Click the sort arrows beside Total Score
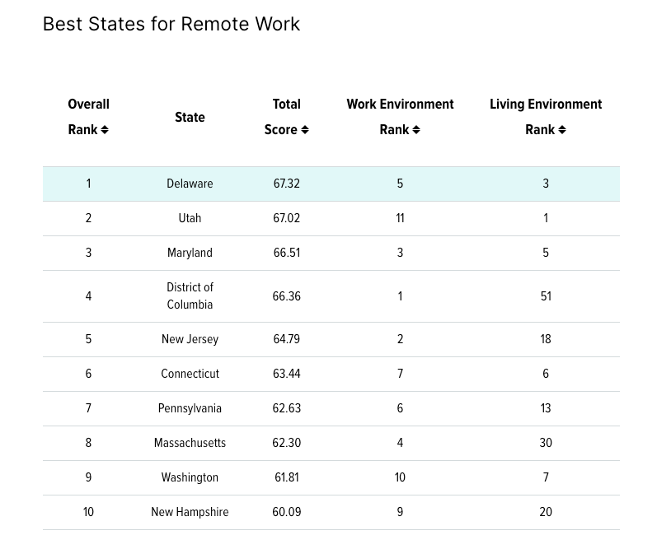 (305, 129)
